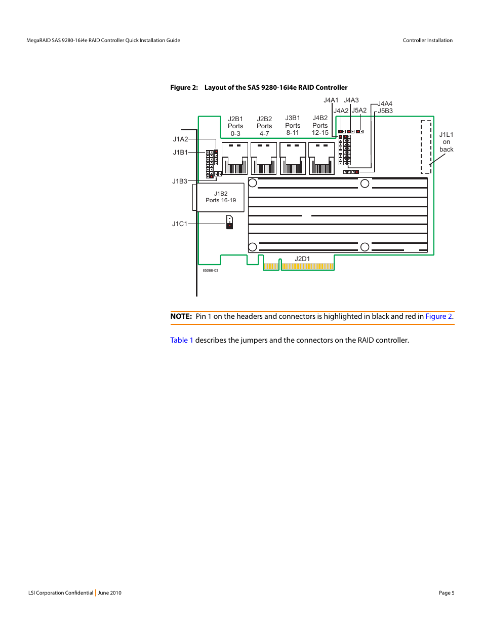
Task: Click the SAS connector under J2B2
Action: pyautogui.click(x=264, y=158)
